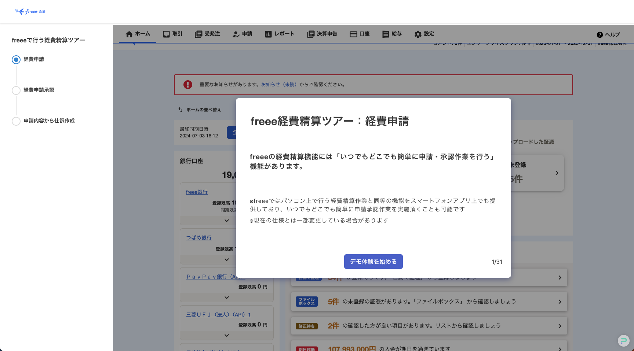Open chevron of 入金が期日を過ぎています row
634x351 pixels.
[x=560, y=349]
